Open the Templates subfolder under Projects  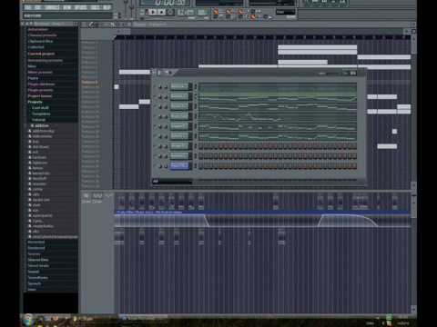pyautogui.click(x=41, y=114)
